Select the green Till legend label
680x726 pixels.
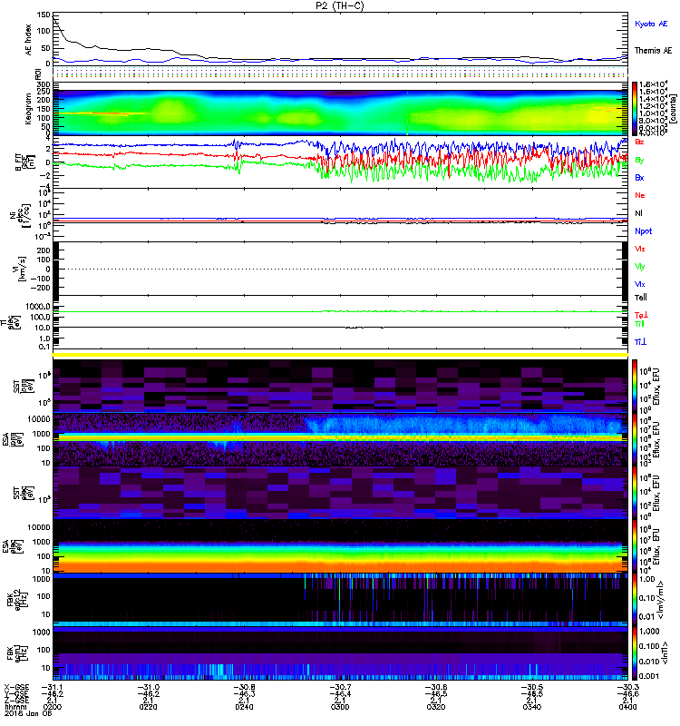click(639, 324)
